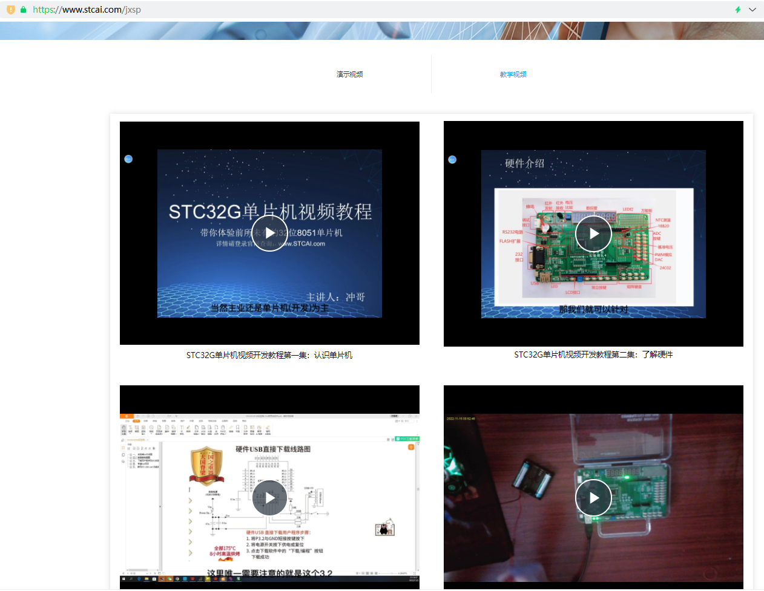Play the 第一集 认识单片机 video
The width and height of the screenshot is (764, 591).
tap(269, 233)
